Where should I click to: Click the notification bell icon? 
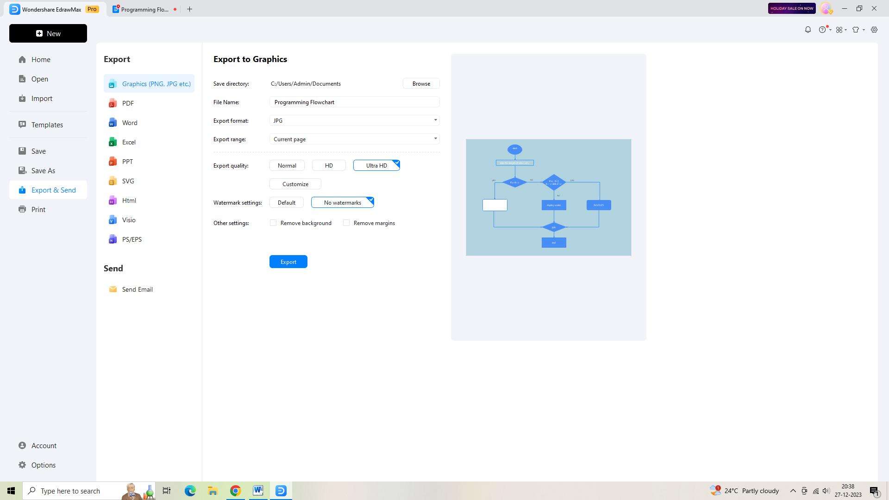(808, 30)
